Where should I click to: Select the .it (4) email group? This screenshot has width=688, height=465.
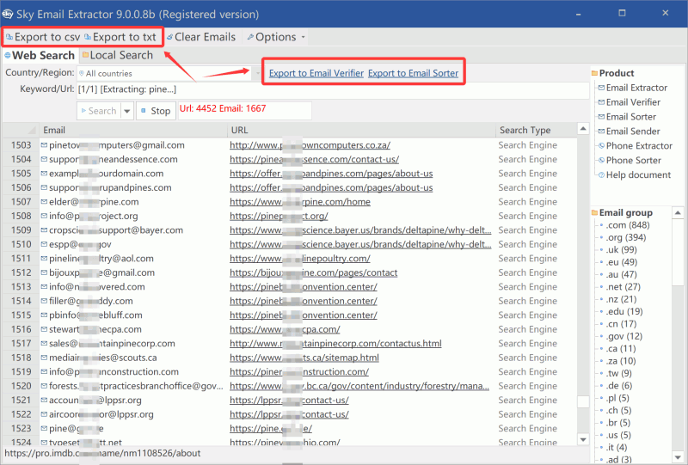pyautogui.click(x=616, y=448)
